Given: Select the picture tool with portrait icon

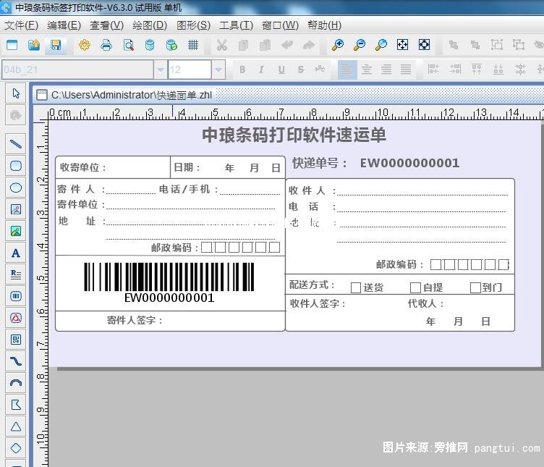Looking at the screenshot, I should [16, 209].
